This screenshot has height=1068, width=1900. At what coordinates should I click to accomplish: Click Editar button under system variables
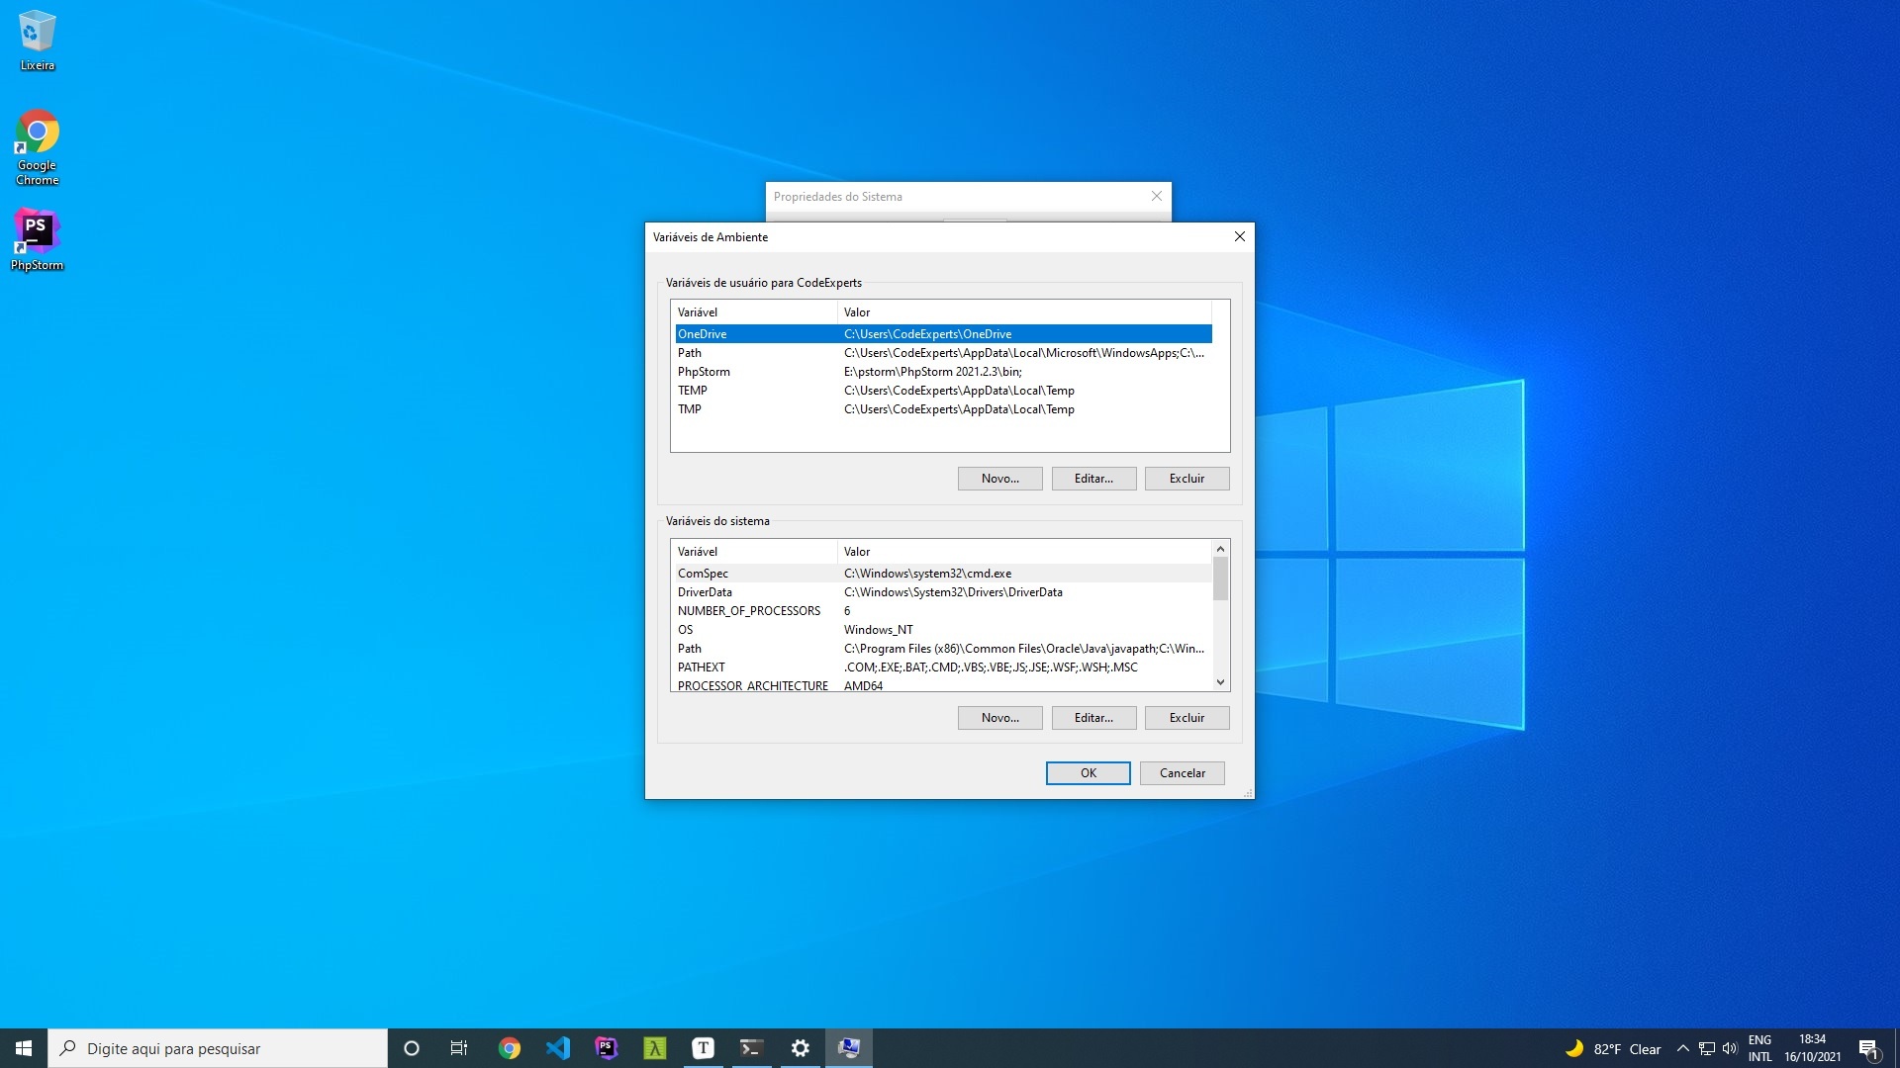point(1093,718)
